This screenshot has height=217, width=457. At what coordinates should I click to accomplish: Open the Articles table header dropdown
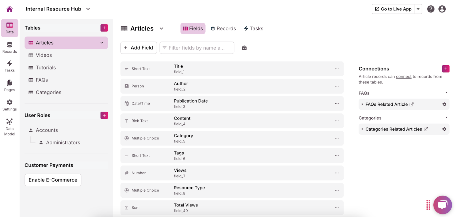161,28
